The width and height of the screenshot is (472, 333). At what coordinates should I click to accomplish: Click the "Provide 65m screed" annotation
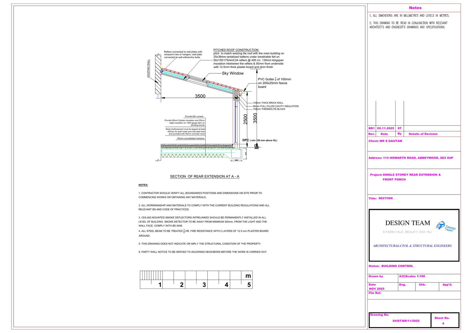[x=194, y=116]
